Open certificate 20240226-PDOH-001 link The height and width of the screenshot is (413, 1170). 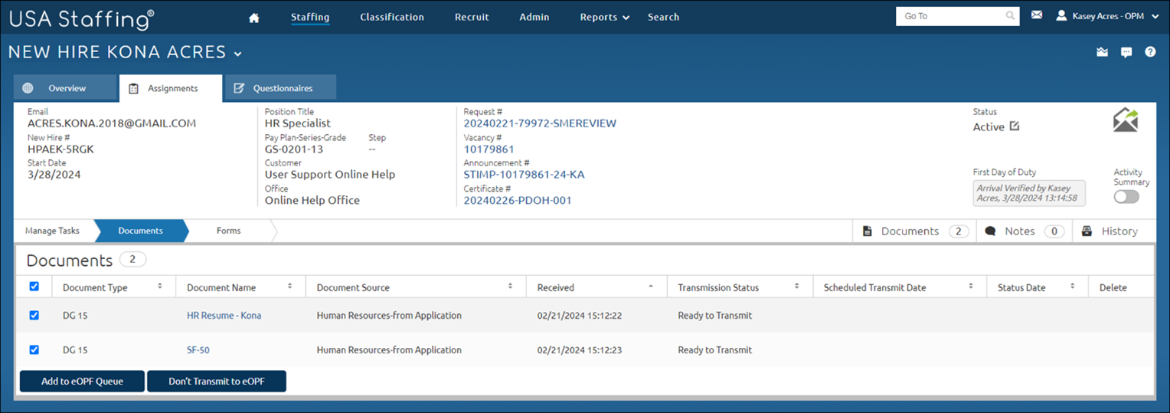518,201
